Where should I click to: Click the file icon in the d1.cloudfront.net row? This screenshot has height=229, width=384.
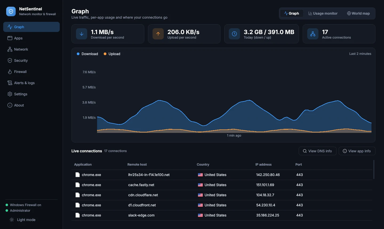78,205
